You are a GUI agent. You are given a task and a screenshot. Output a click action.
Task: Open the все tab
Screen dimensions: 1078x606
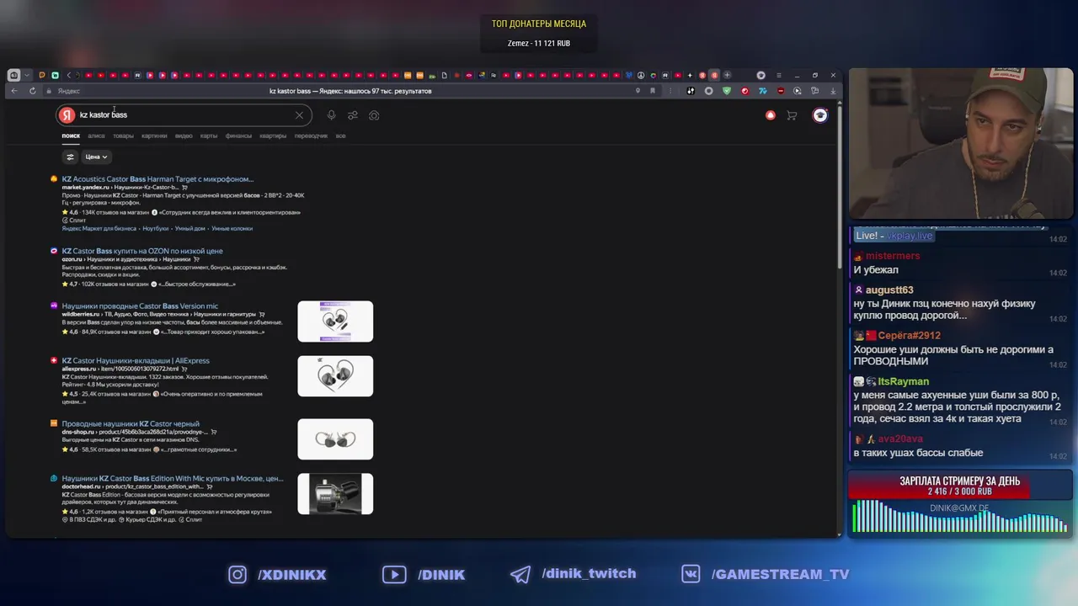(x=340, y=136)
